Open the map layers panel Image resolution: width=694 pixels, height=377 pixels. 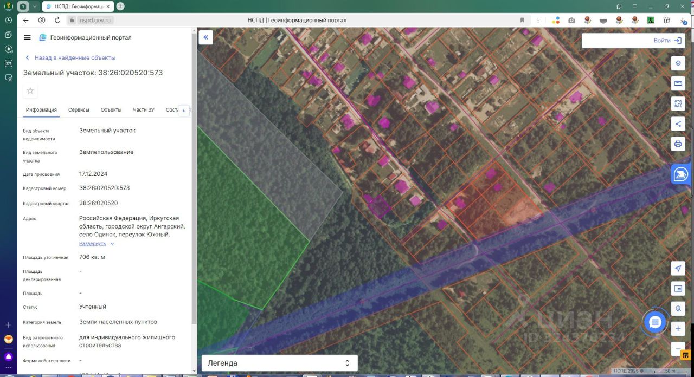click(x=677, y=63)
